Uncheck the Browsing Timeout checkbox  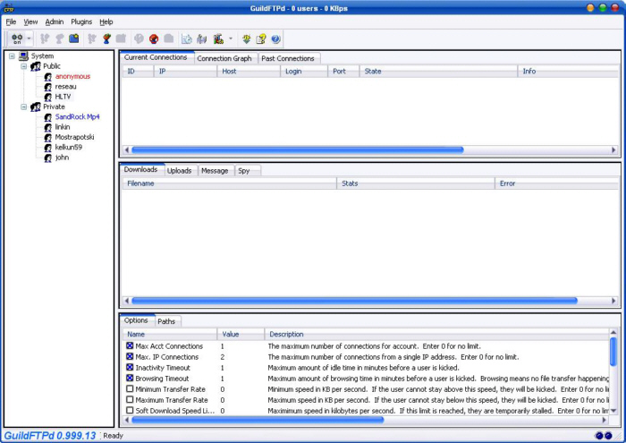pos(130,378)
